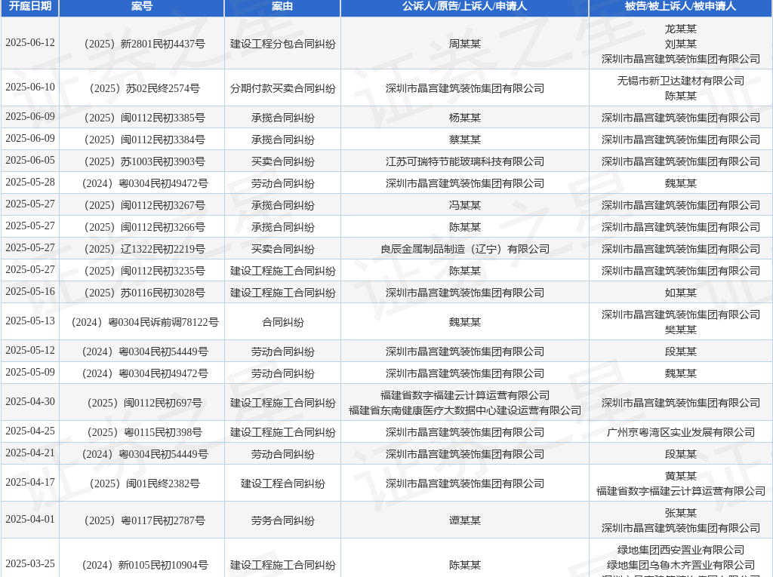Screen dimensions: 773x577
Task: Click the 被告/被上诉人/被申请人 column header
Action: pyautogui.click(x=680, y=6)
